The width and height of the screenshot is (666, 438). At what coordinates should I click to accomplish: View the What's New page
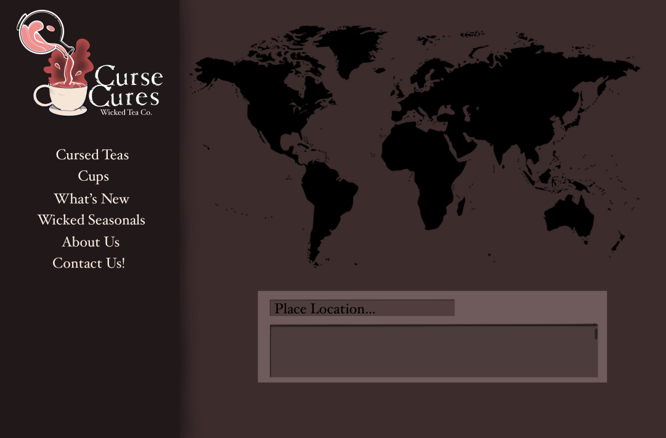(92, 199)
